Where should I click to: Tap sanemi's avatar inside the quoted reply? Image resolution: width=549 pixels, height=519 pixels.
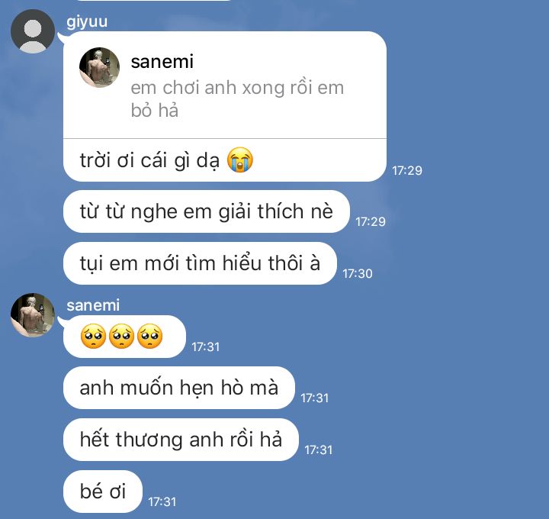(100, 67)
